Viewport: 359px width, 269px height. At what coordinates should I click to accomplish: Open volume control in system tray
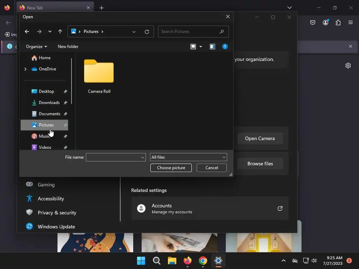coord(314,261)
